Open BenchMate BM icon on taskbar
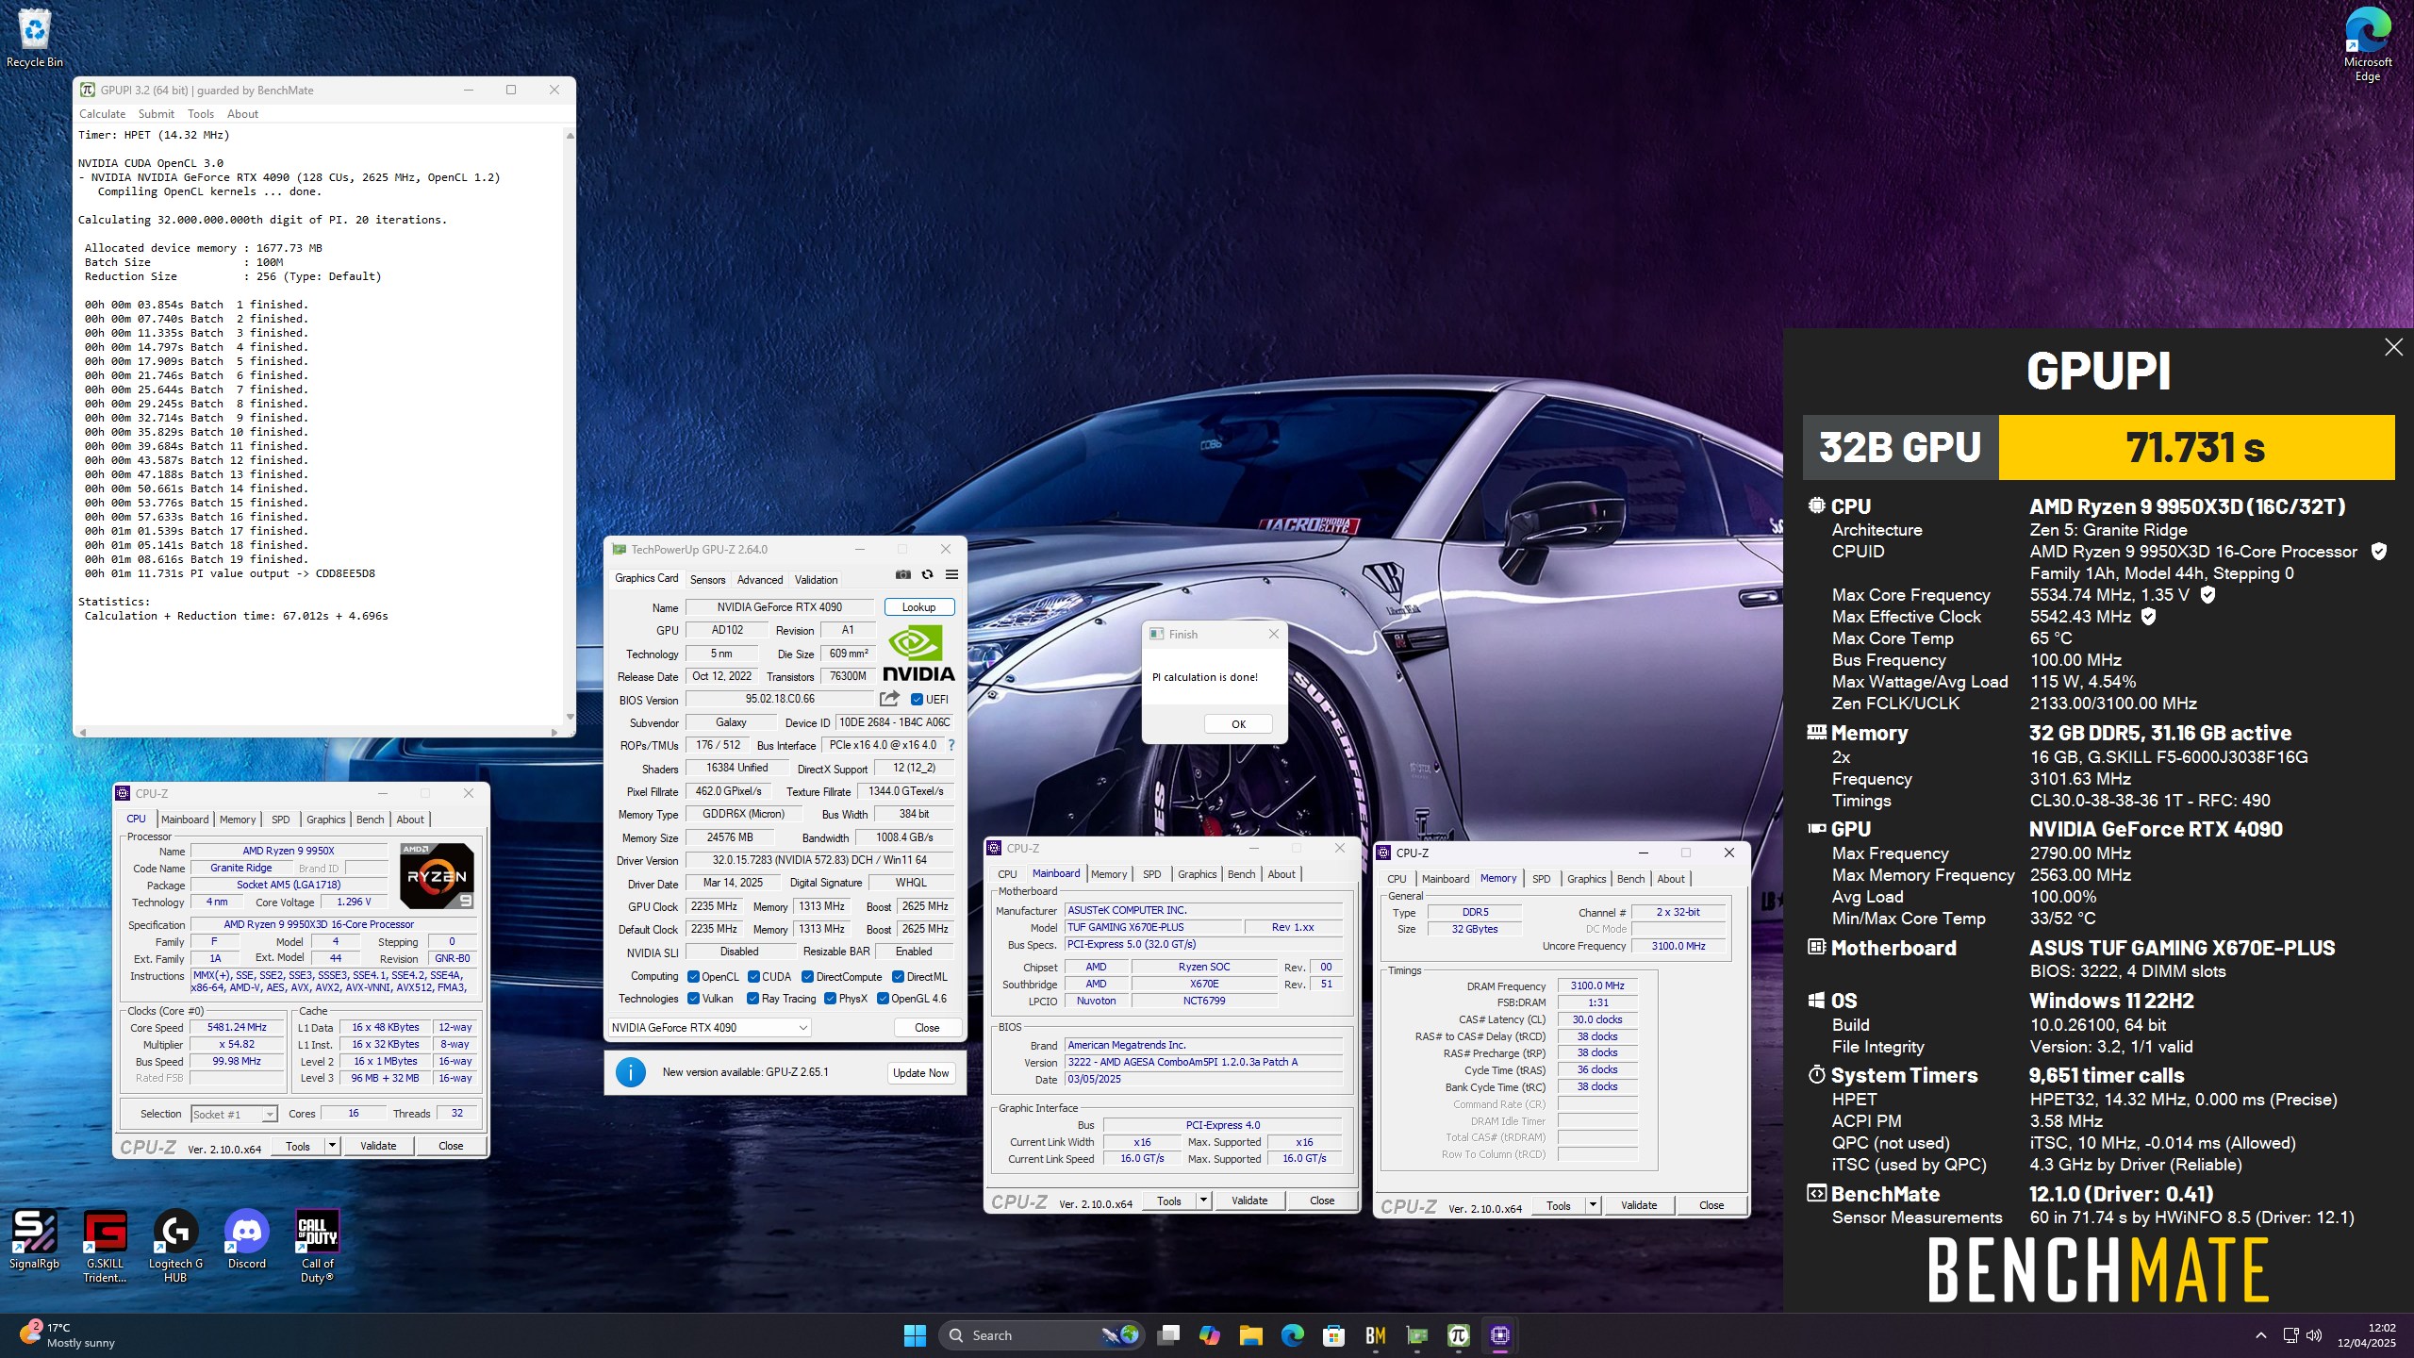 pos(1376,1335)
